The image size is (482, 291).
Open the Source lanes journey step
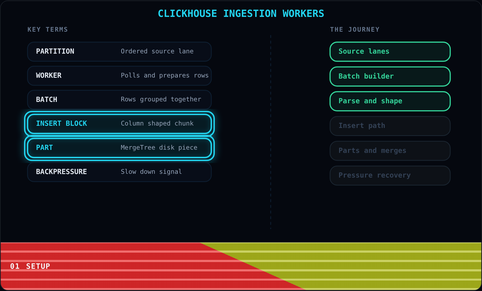[390, 51]
